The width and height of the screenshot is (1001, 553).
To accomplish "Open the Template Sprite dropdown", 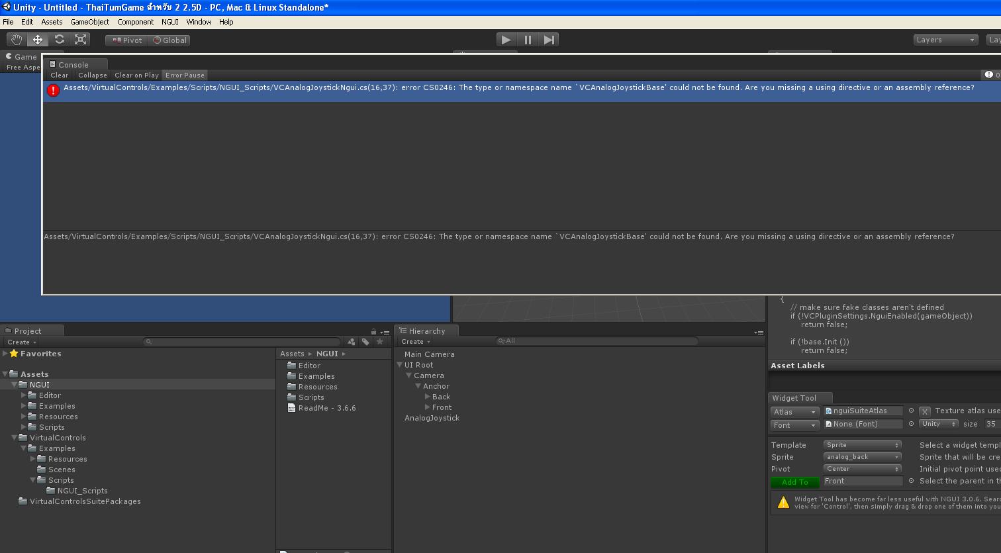I will click(862, 445).
